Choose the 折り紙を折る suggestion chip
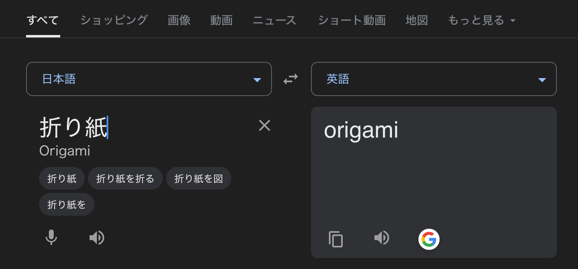The image size is (578, 269). pos(125,178)
